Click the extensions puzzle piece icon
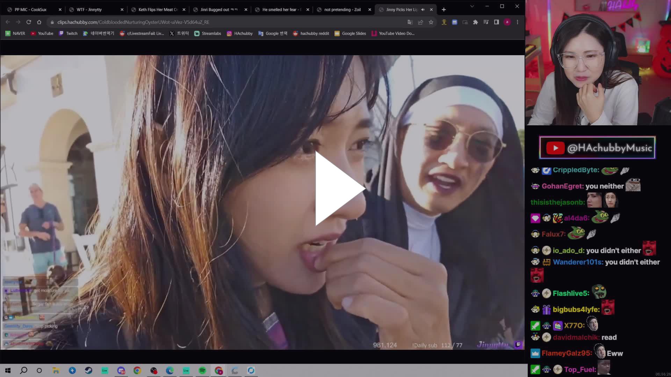 (x=476, y=22)
